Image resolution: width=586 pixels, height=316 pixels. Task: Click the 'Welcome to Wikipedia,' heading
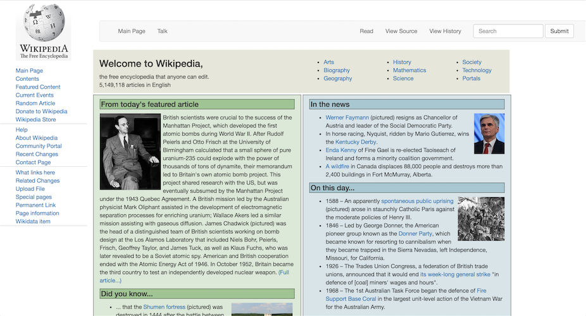pos(151,64)
